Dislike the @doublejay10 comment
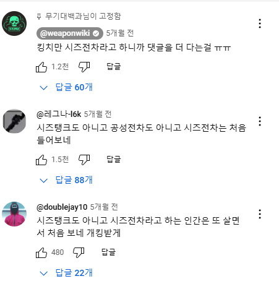Screen dimensions: 279x284 tap(79, 252)
